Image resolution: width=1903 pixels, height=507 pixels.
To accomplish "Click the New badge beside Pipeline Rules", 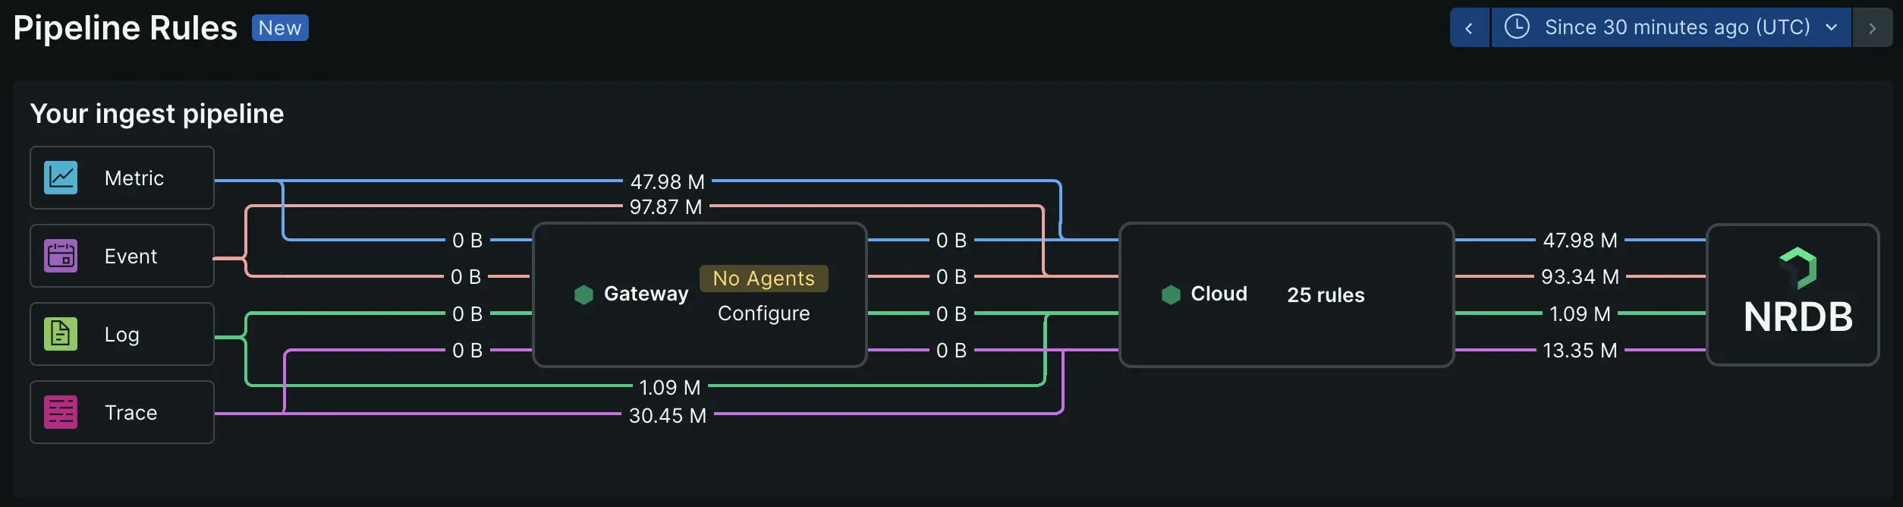I will pyautogui.click(x=280, y=28).
